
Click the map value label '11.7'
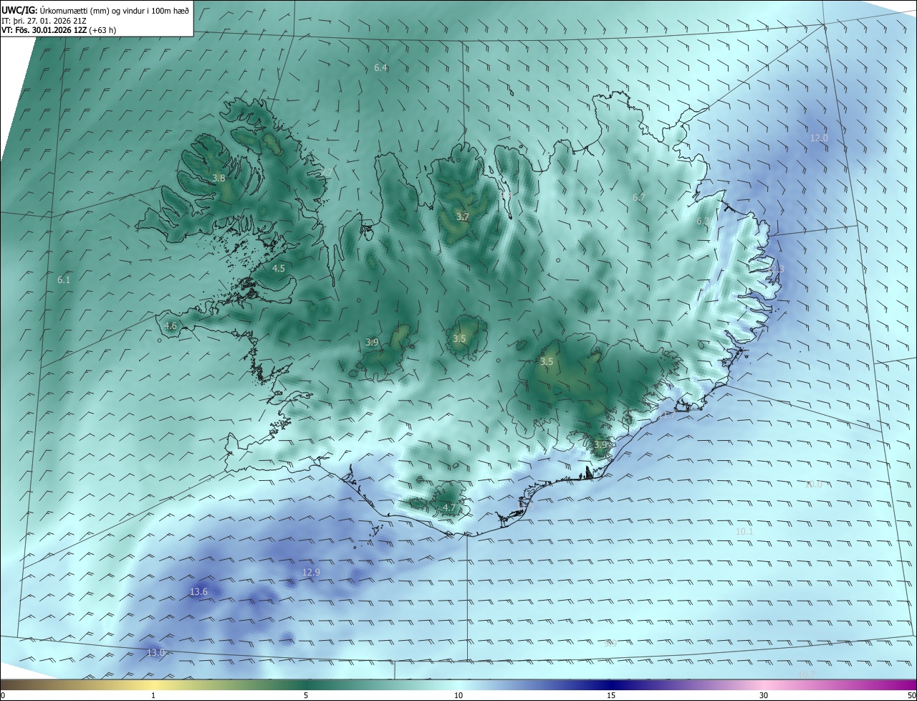point(668,414)
